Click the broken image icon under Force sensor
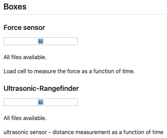This screenshot has height=138, width=167. [41, 41]
